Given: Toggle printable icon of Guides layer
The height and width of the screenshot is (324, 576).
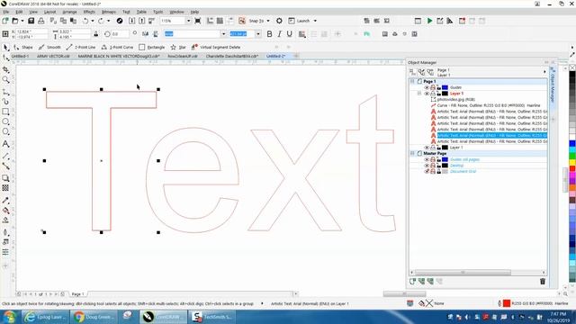Looking at the screenshot, I should pyautogui.click(x=433, y=87).
